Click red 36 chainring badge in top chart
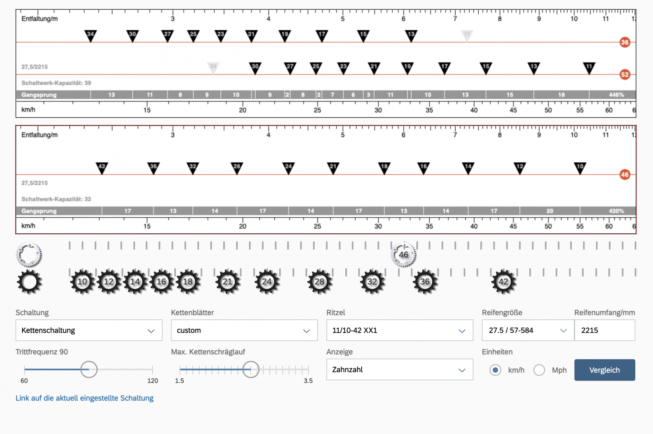653x434 pixels. [624, 42]
